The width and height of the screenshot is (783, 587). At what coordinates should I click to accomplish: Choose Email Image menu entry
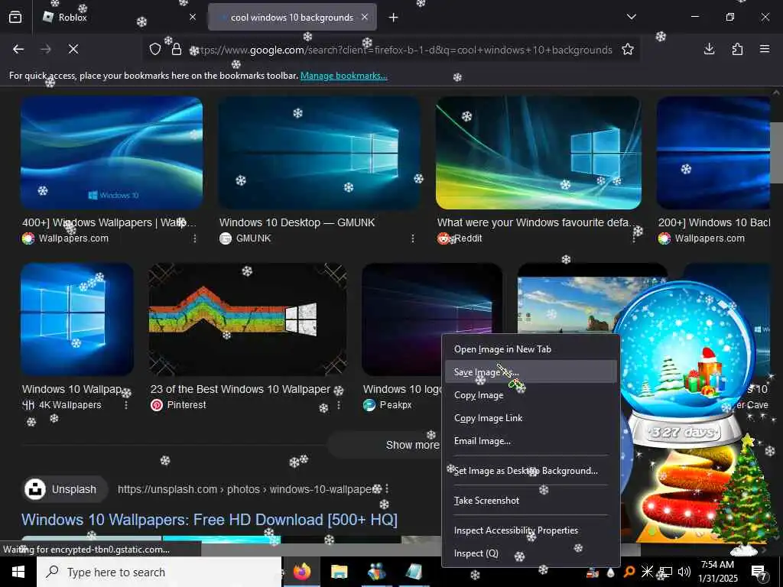531,441
